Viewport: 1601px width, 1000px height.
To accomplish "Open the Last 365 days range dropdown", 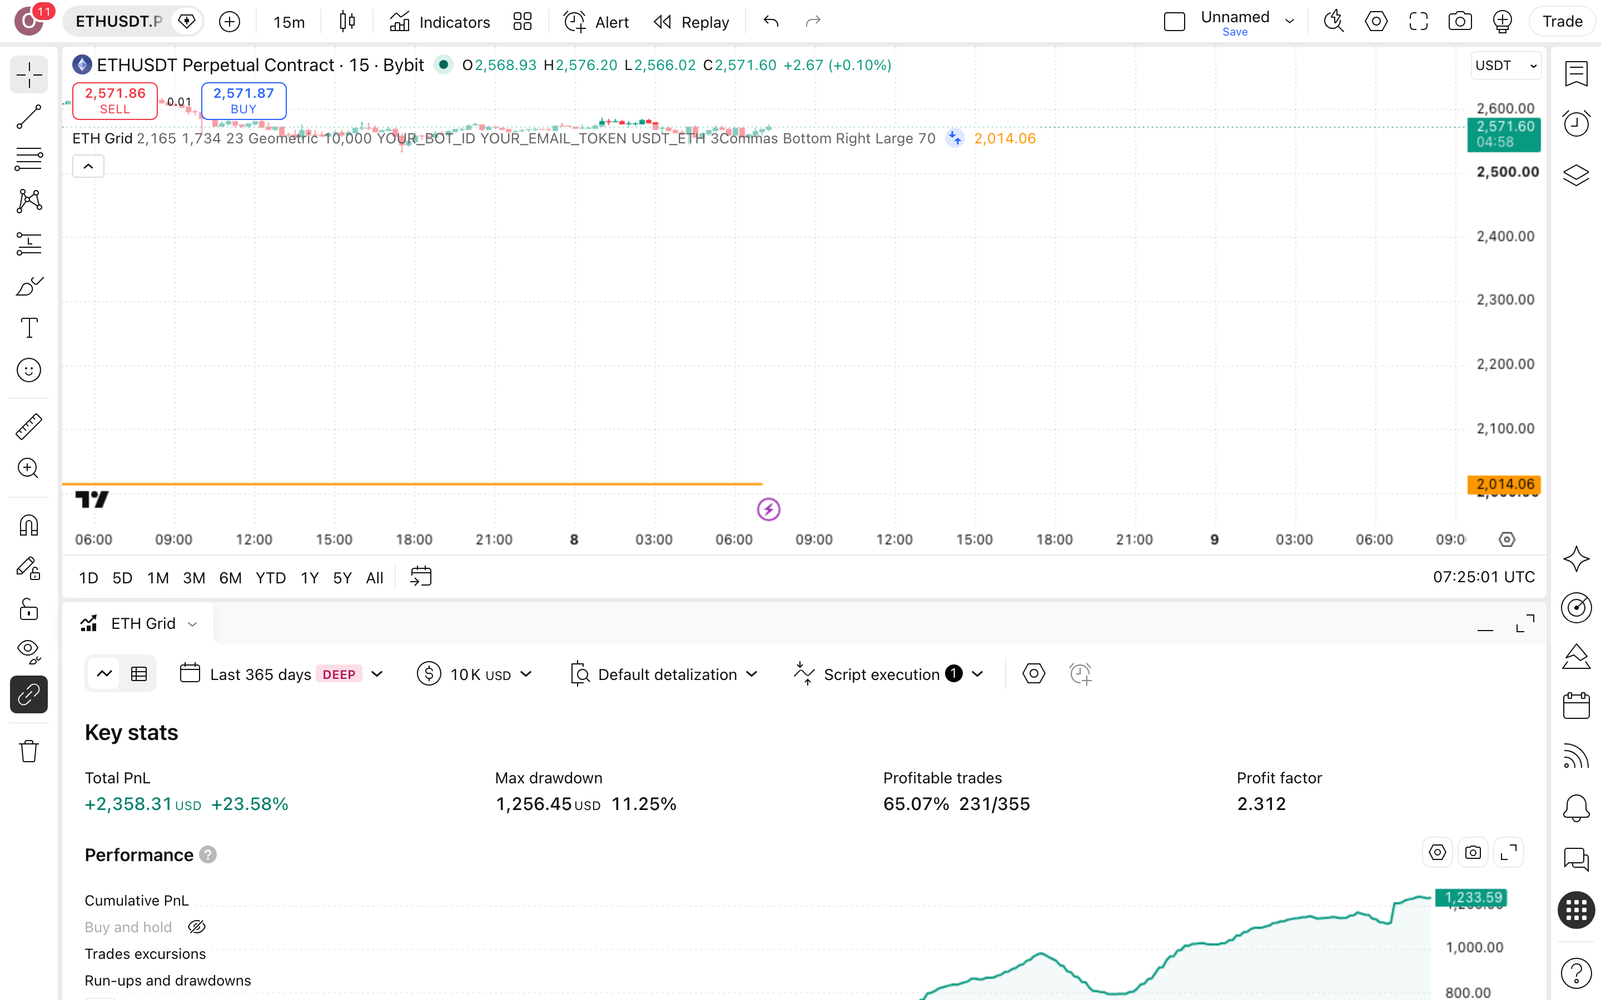I will [282, 674].
